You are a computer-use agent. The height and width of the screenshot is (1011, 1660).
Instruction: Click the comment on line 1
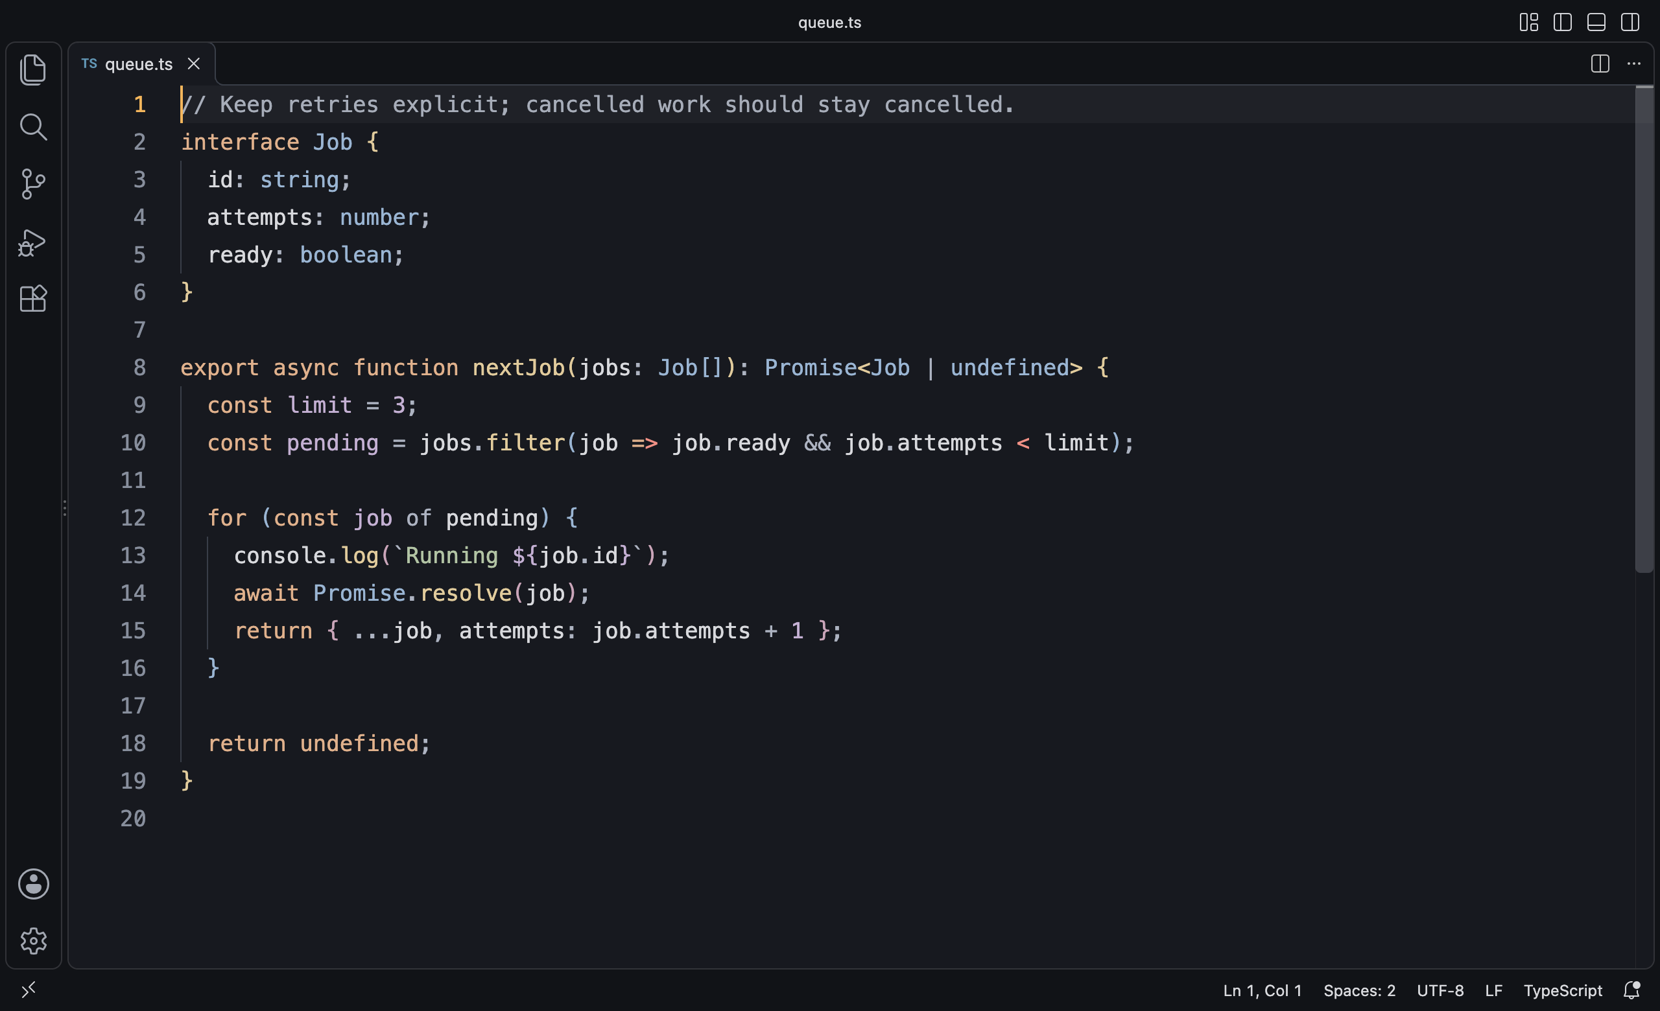[598, 104]
